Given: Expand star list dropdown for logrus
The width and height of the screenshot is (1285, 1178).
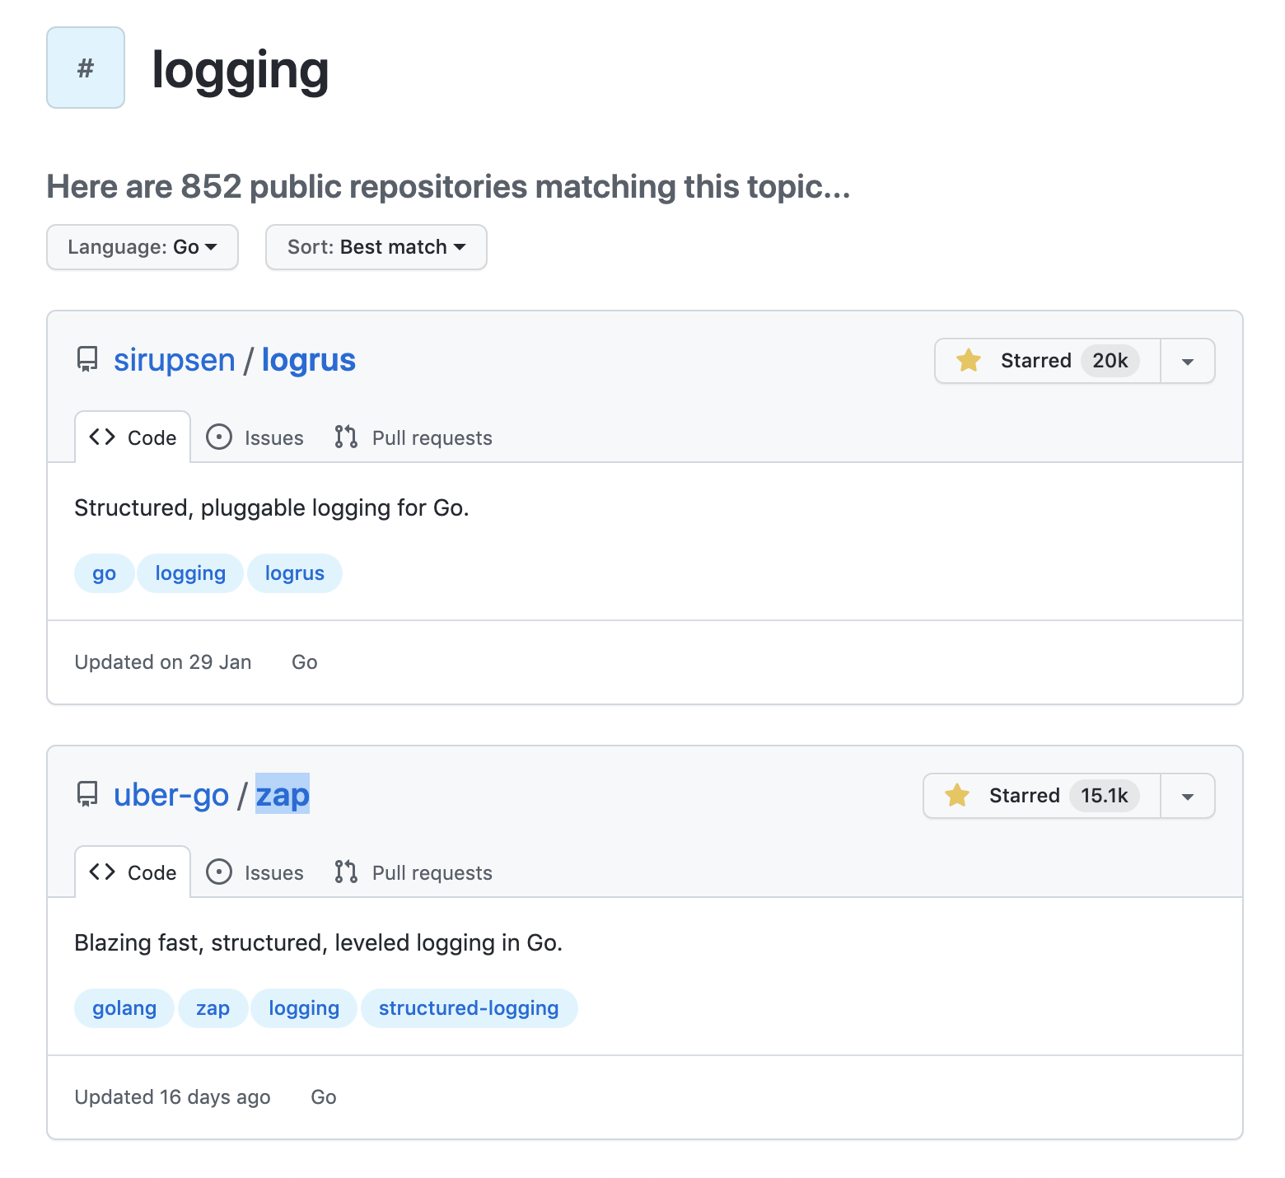Looking at the screenshot, I should pos(1188,361).
